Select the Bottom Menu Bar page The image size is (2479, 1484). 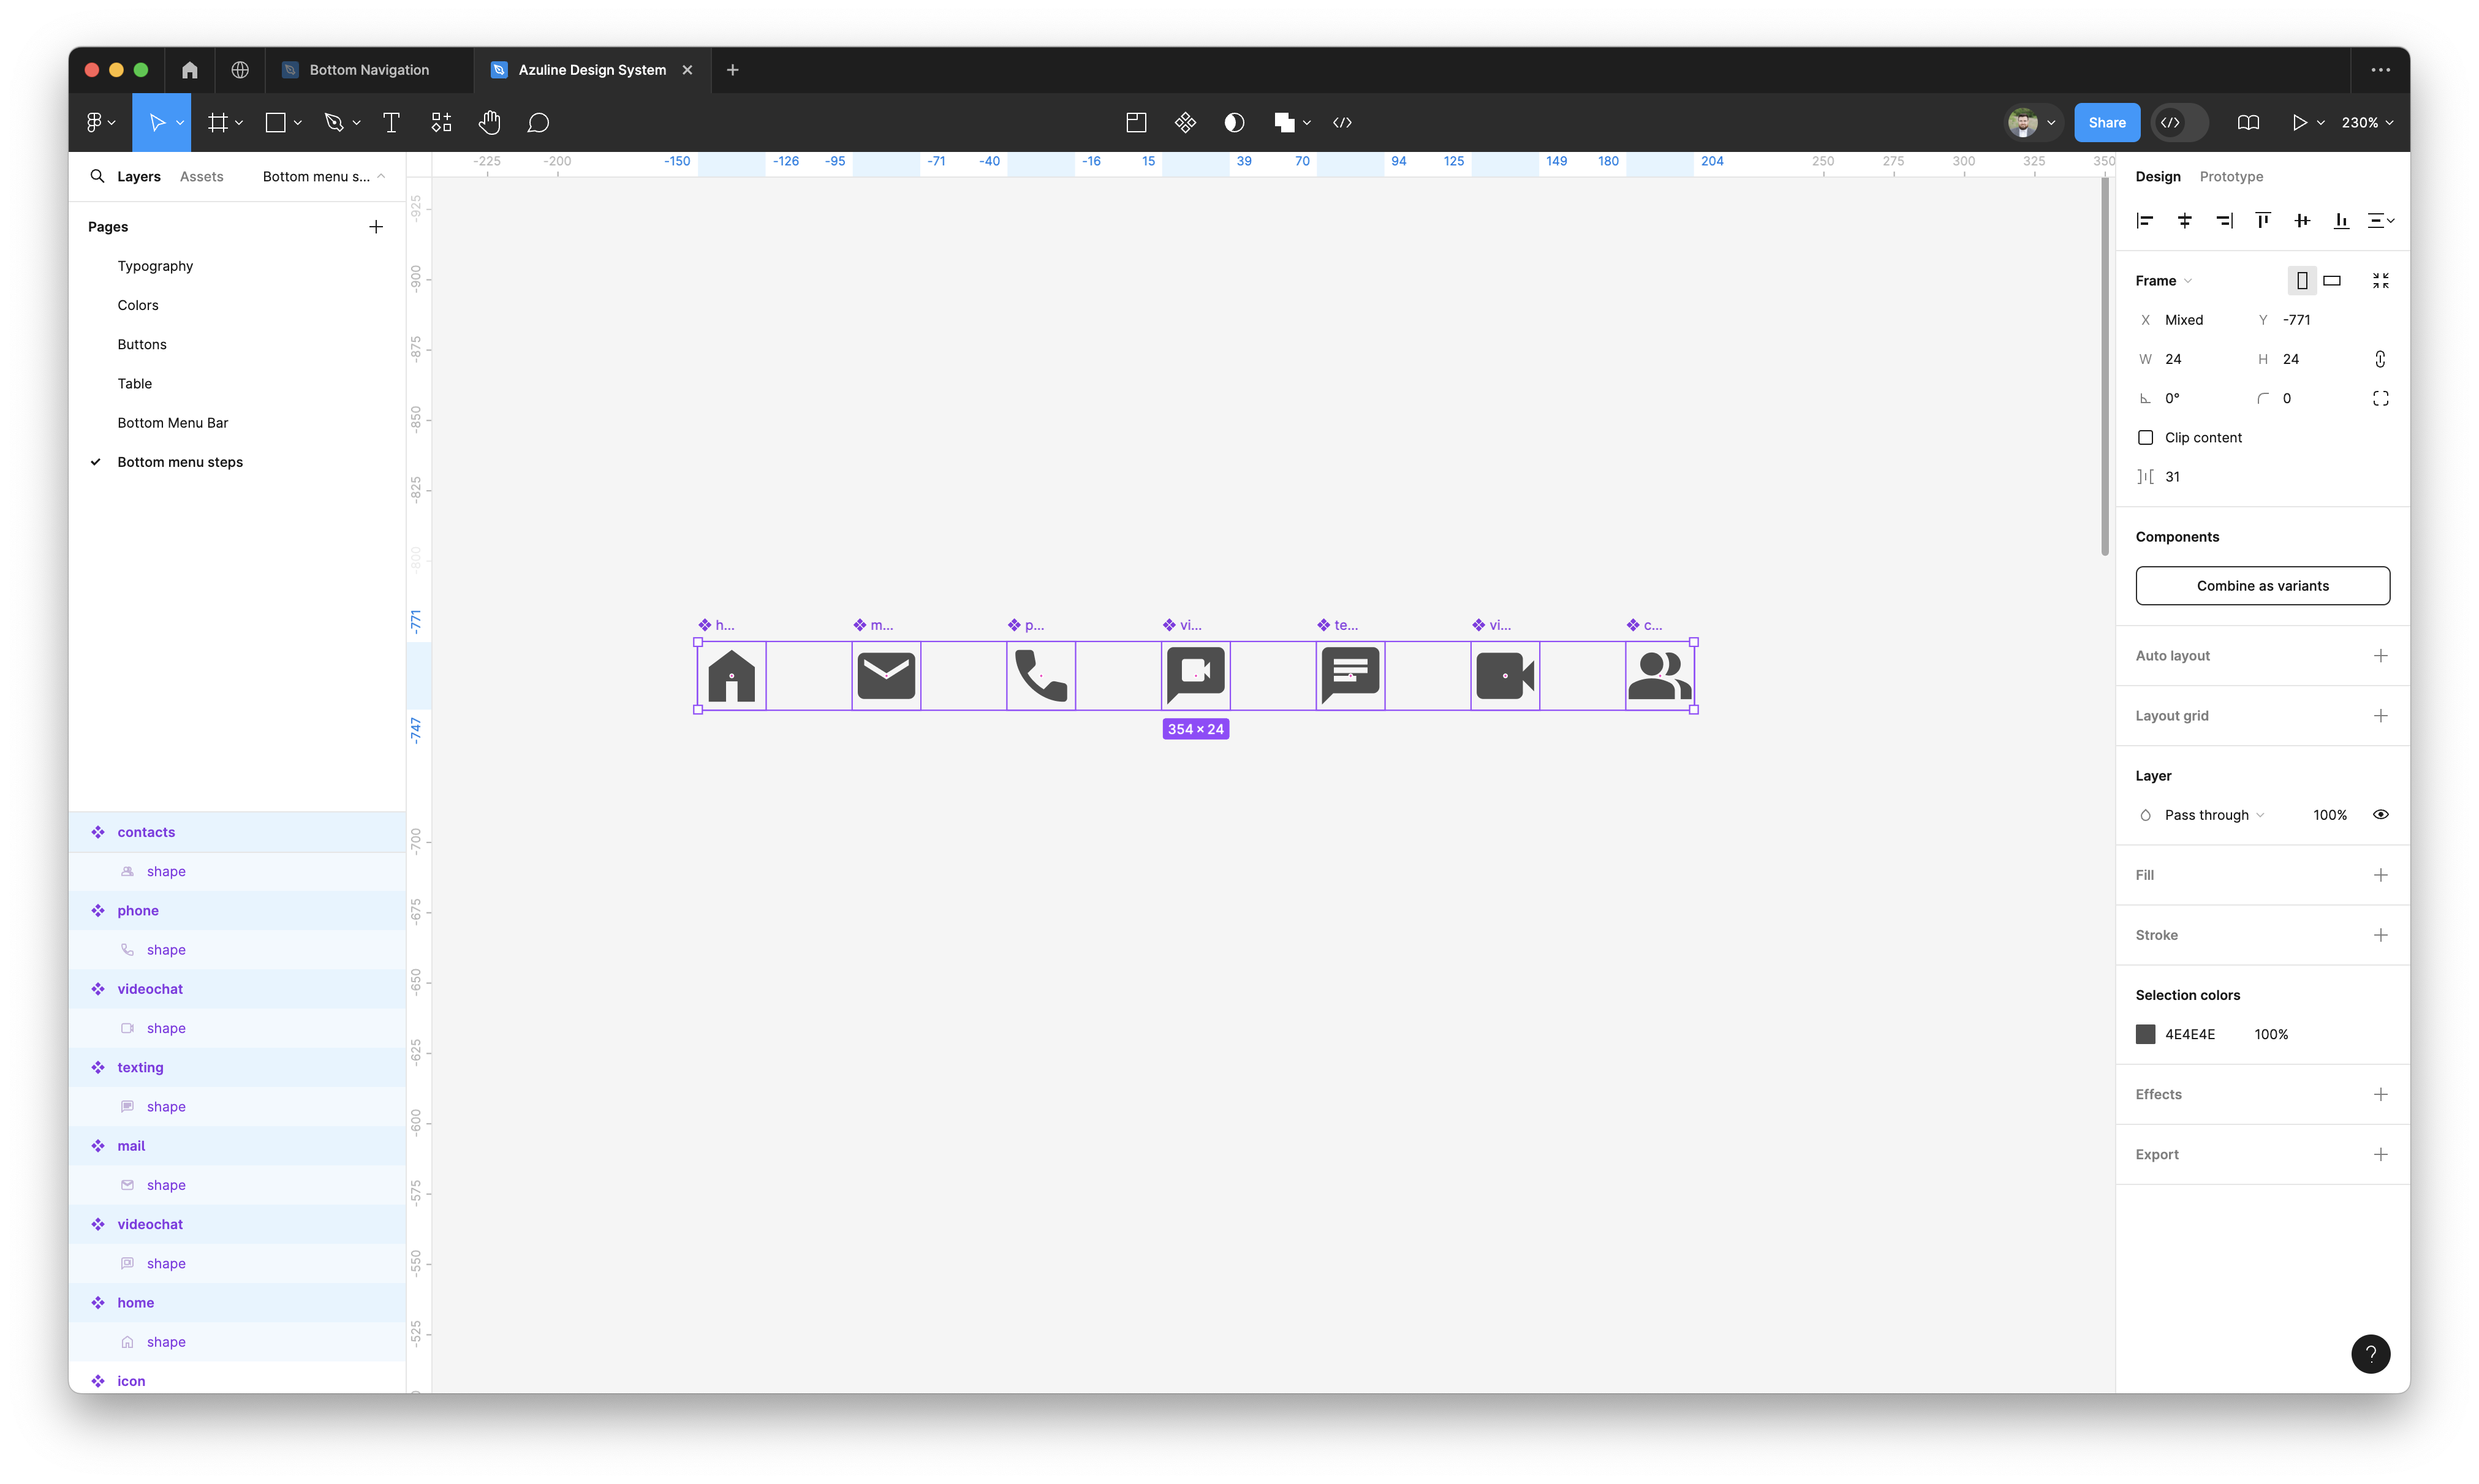[173, 423]
